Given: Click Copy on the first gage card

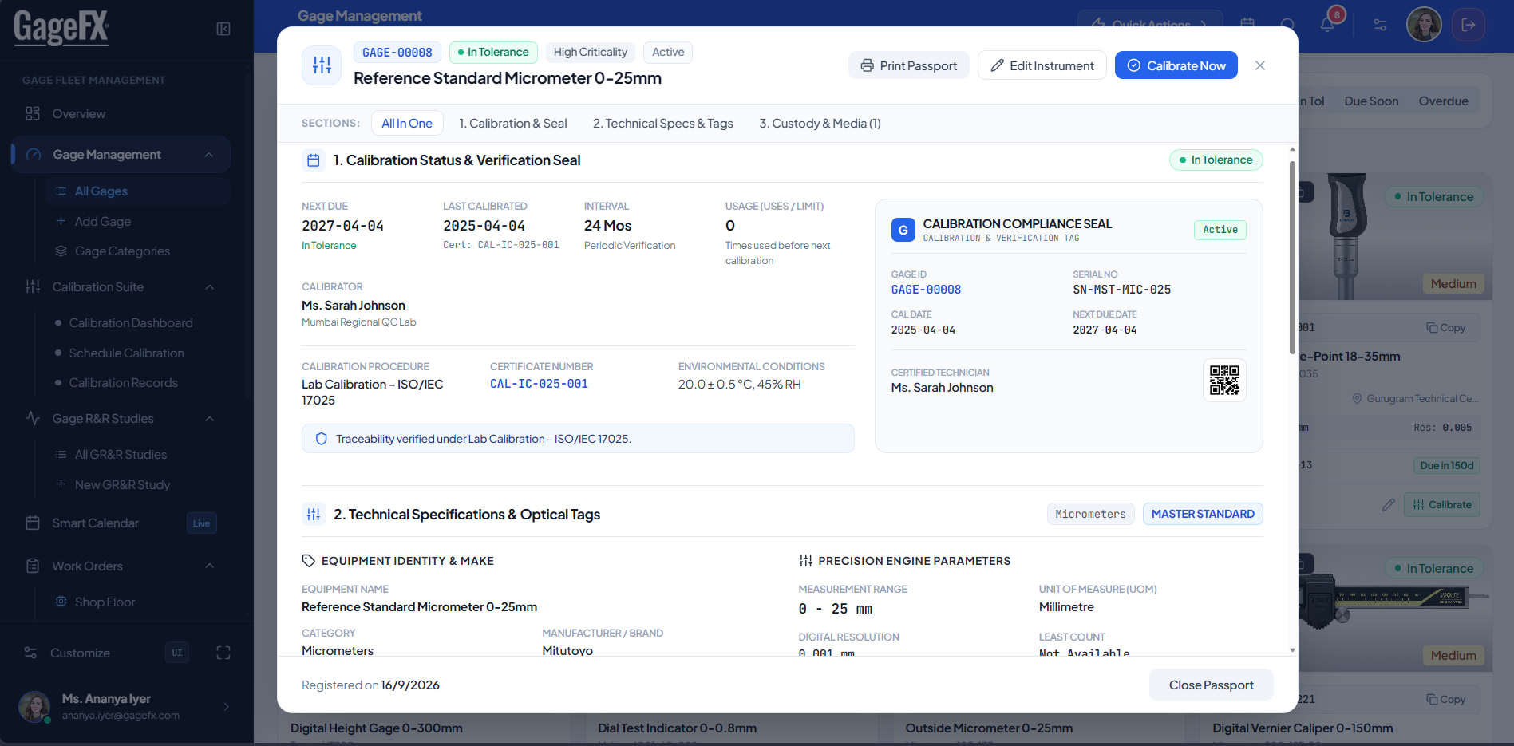Looking at the screenshot, I should coord(1446,328).
